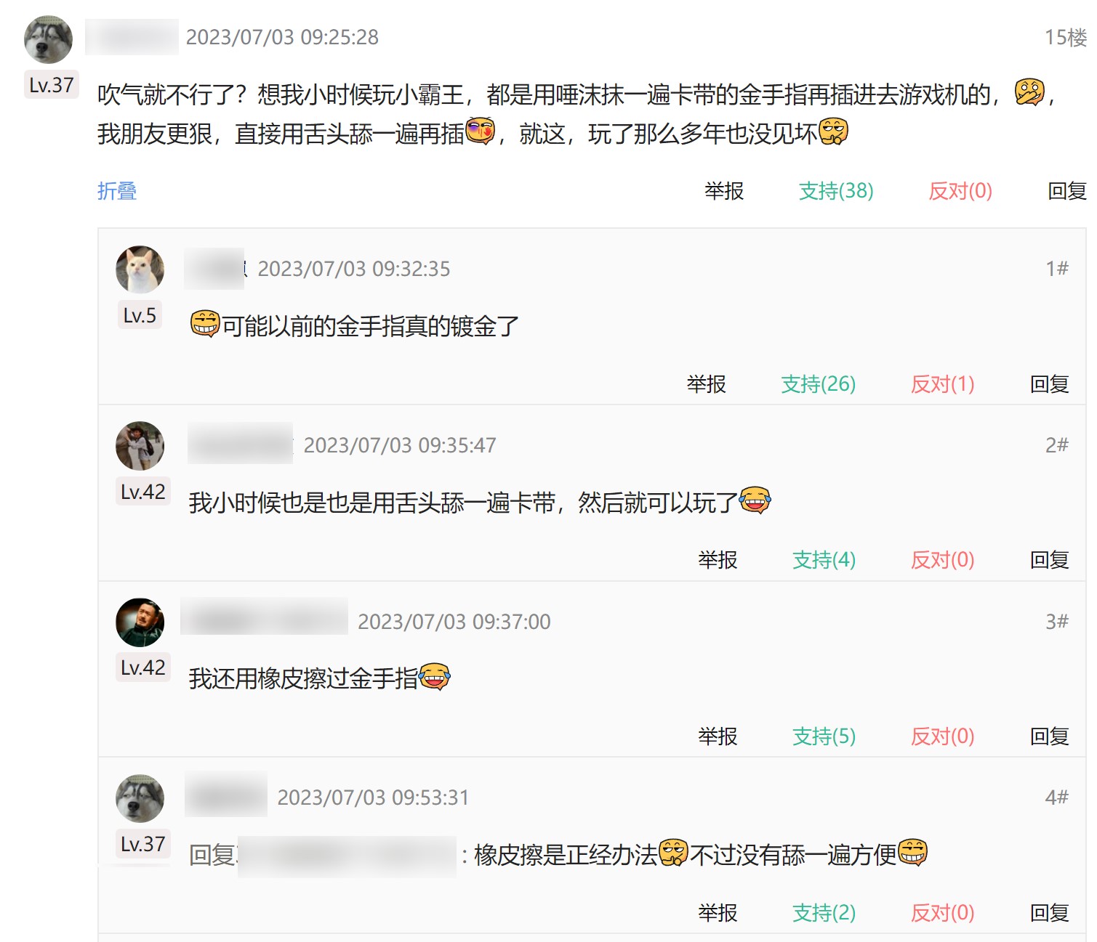Reply to comment 3# about the eraser

tap(1050, 736)
